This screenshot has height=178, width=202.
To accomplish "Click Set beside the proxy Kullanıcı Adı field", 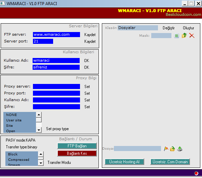I will [x=87, y=100].
